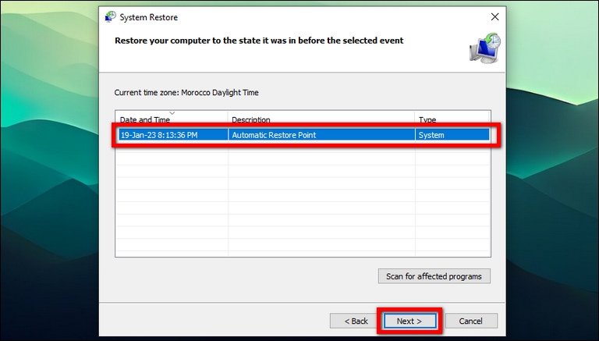
Task: Click the restore computer clock graphic
Action: (x=485, y=48)
